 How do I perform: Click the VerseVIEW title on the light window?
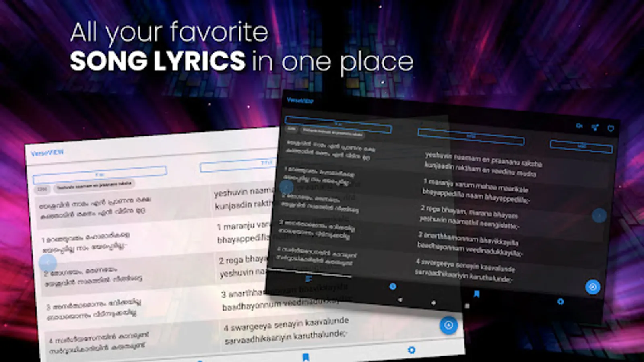point(47,153)
